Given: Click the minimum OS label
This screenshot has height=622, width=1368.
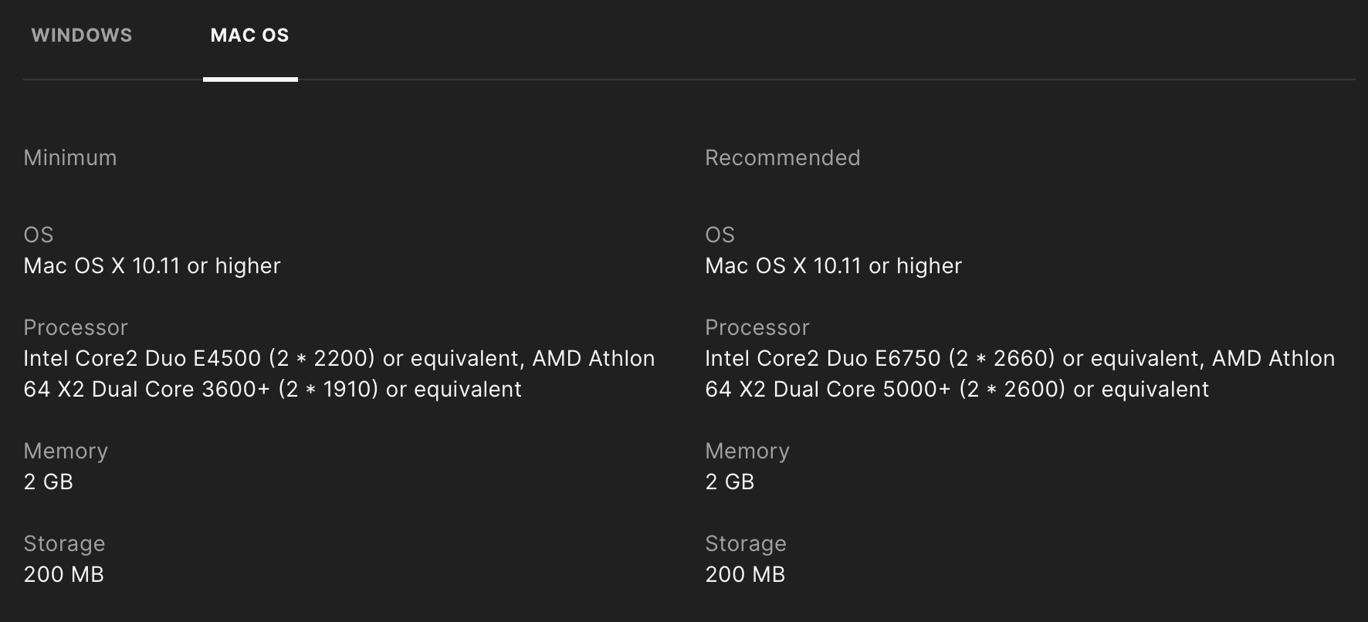Looking at the screenshot, I should click(x=39, y=235).
